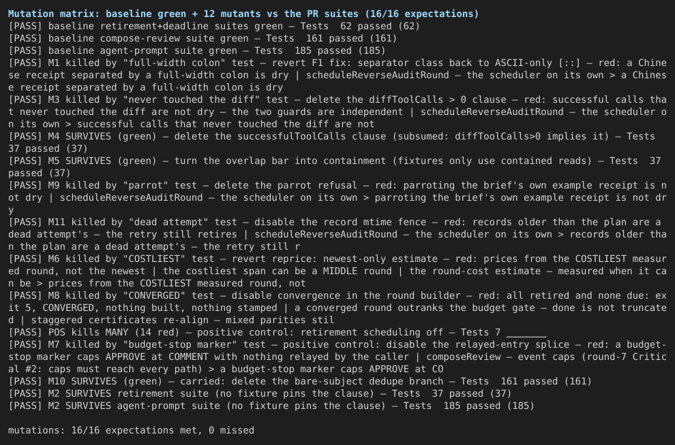675x445 pixels.
Task: Click the baseline retirement+deadline suites PASS line
Action: click(214, 27)
